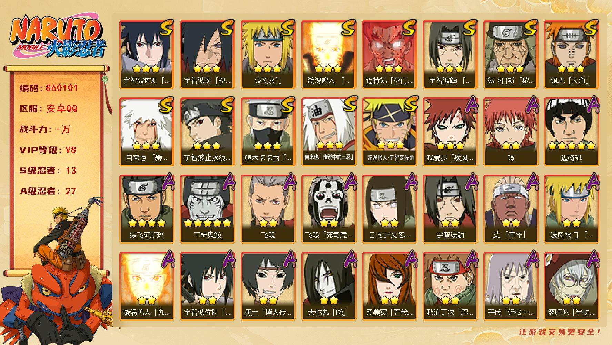
Task: Click the star rating on 迈特凯 card
Action: (x=571, y=146)
